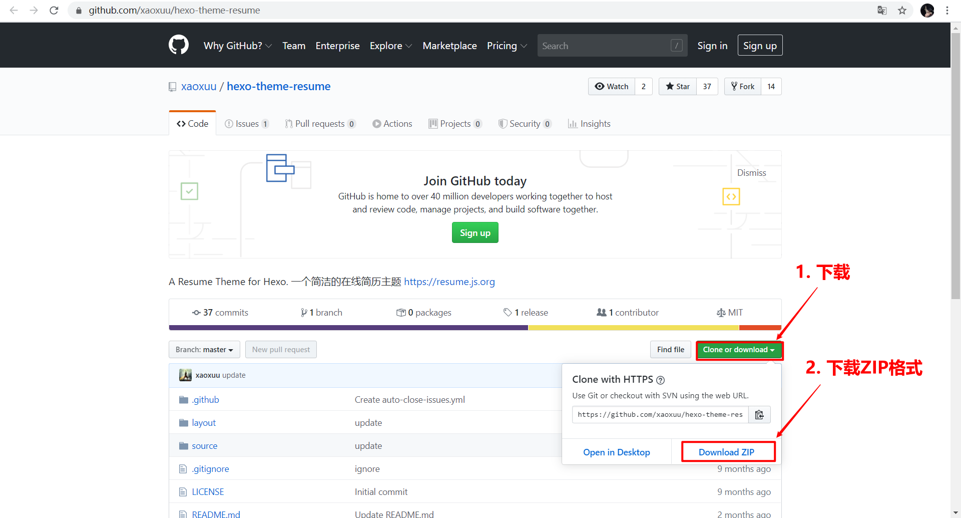Click Download ZIP

tap(727, 452)
